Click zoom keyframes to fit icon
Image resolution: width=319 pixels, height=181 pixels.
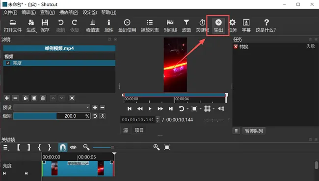[167, 147]
